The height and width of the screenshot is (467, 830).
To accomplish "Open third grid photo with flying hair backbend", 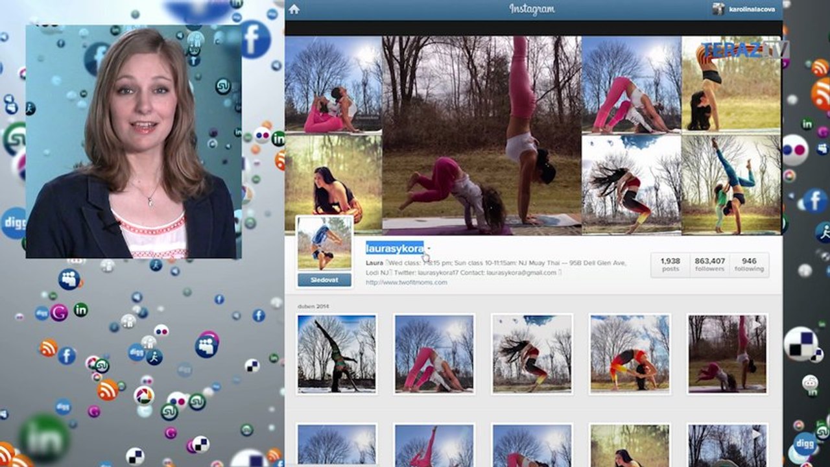I will tap(532, 354).
